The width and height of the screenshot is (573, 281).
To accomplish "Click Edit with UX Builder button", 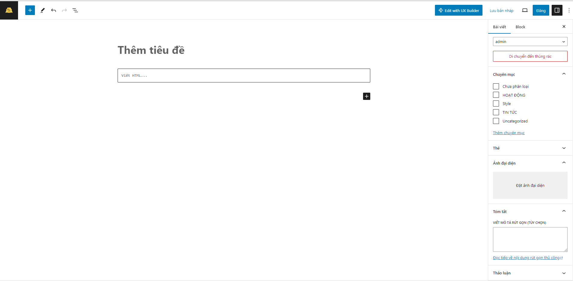I will tap(459, 10).
